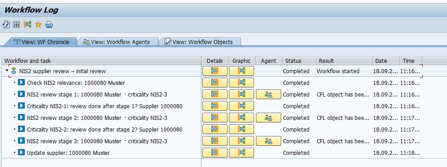The image size is (447, 167).
Task: Show agents for NIS2 review stage 3
Action: click(269, 141)
